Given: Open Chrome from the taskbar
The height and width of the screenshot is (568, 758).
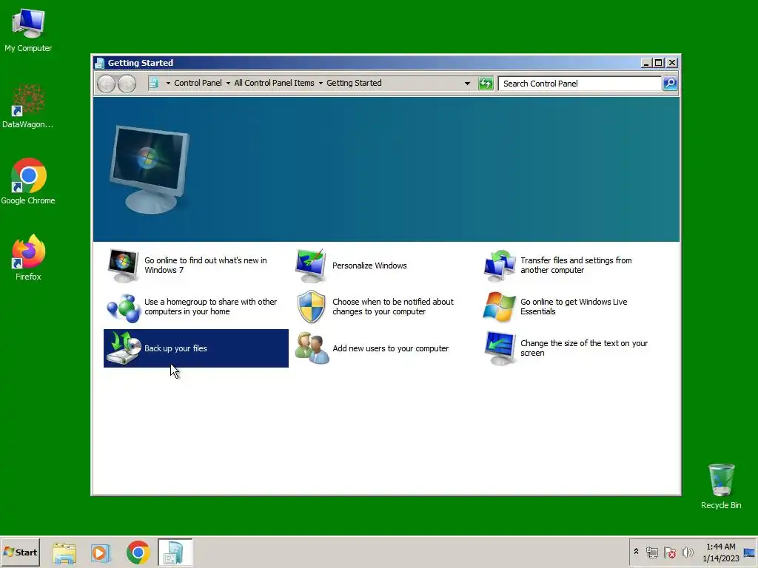Looking at the screenshot, I should coord(138,552).
